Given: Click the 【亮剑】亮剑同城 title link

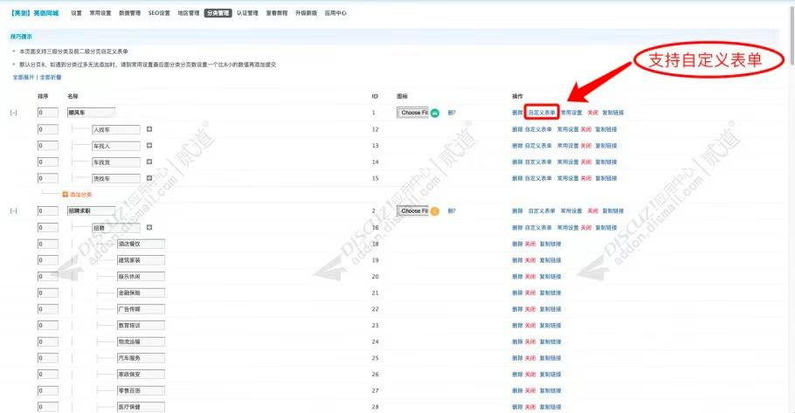Looking at the screenshot, I should [x=34, y=13].
